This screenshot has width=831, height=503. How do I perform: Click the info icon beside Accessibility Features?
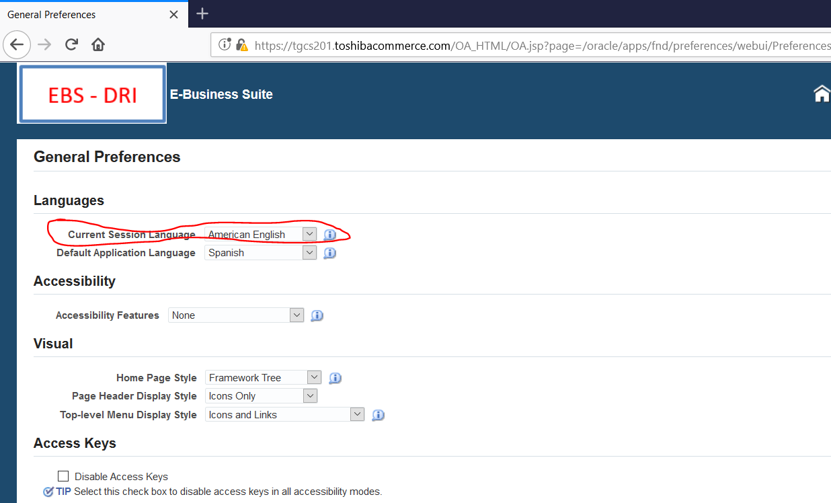click(317, 315)
